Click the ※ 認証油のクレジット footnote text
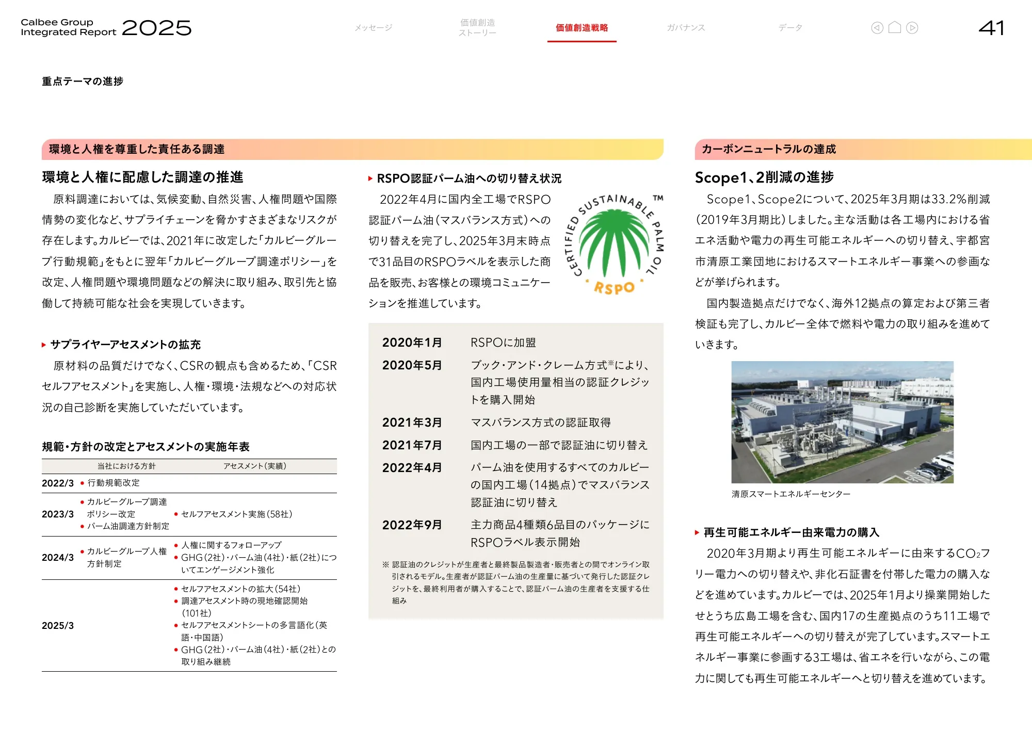The height and width of the screenshot is (730, 1032). pyautogui.click(x=516, y=583)
